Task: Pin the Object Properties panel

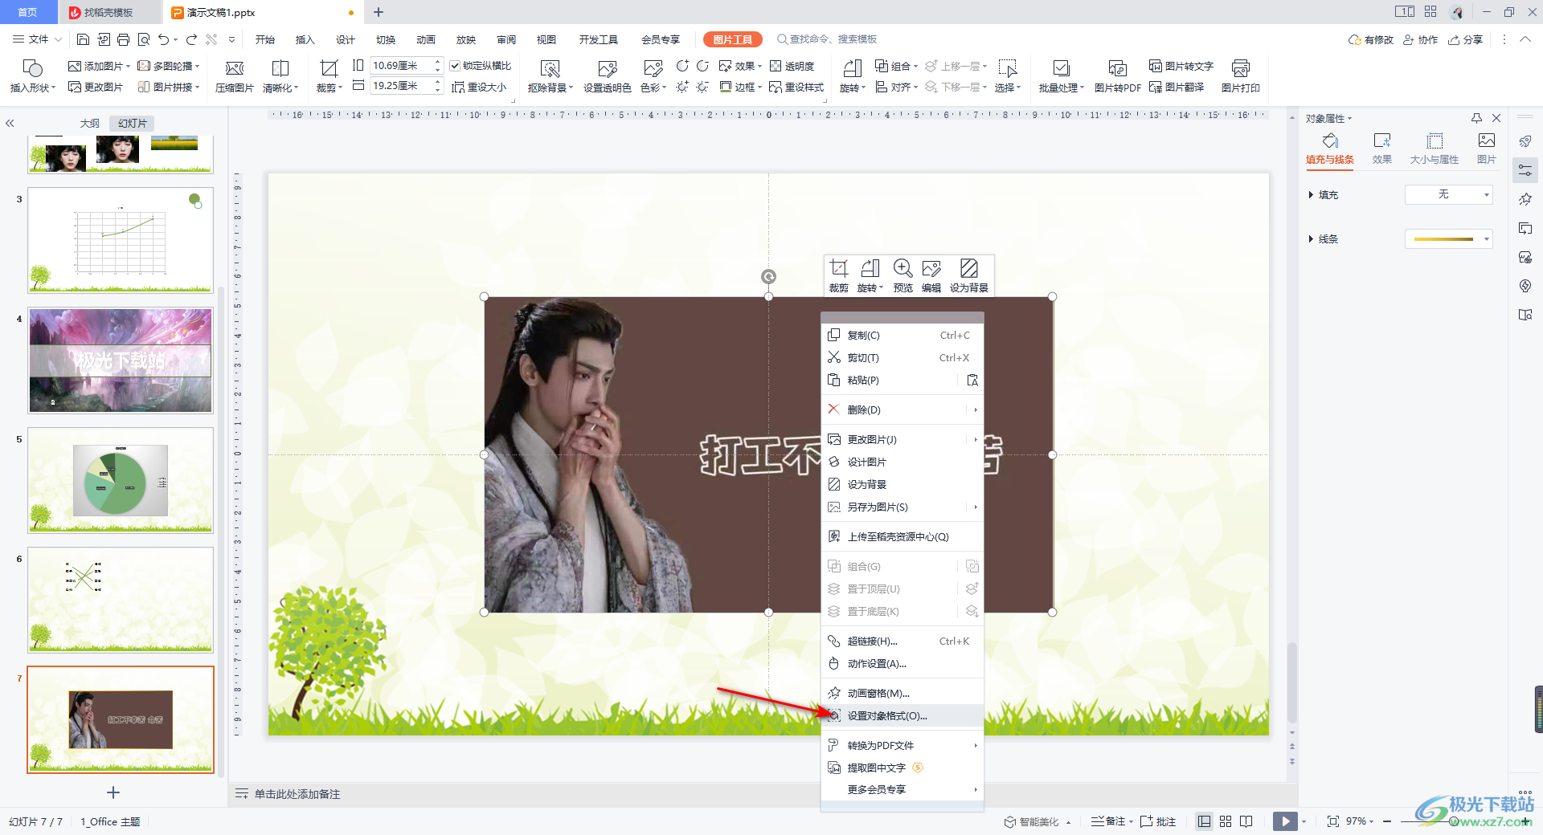Action: point(1476,118)
